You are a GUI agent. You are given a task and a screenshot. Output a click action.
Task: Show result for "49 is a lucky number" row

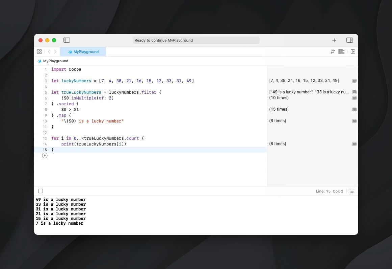[354, 92]
